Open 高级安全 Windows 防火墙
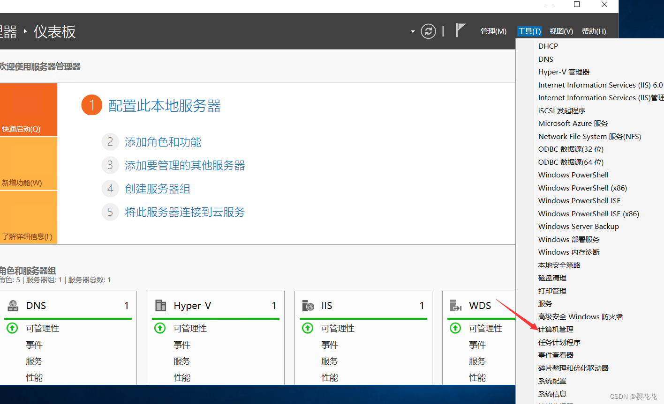664x404 pixels. coord(581,316)
